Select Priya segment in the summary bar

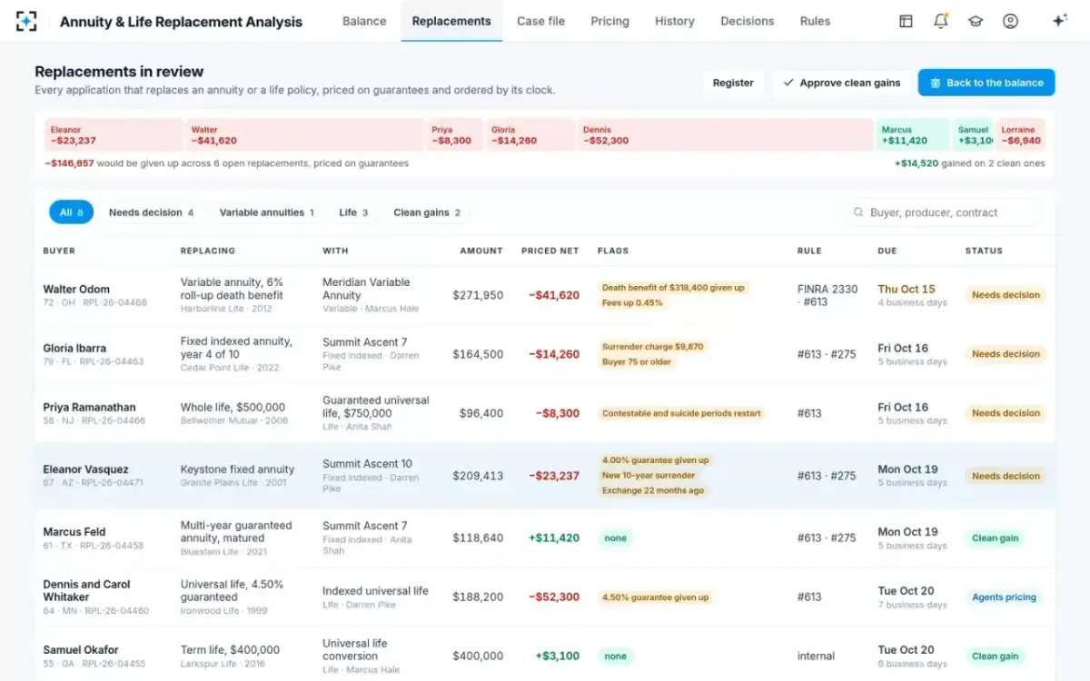tap(454, 135)
